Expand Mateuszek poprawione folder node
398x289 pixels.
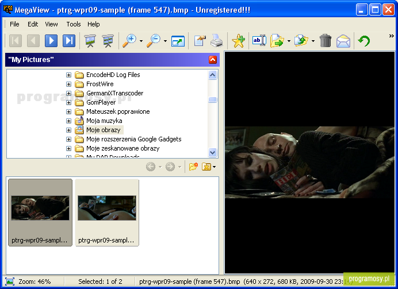[68, 111]
